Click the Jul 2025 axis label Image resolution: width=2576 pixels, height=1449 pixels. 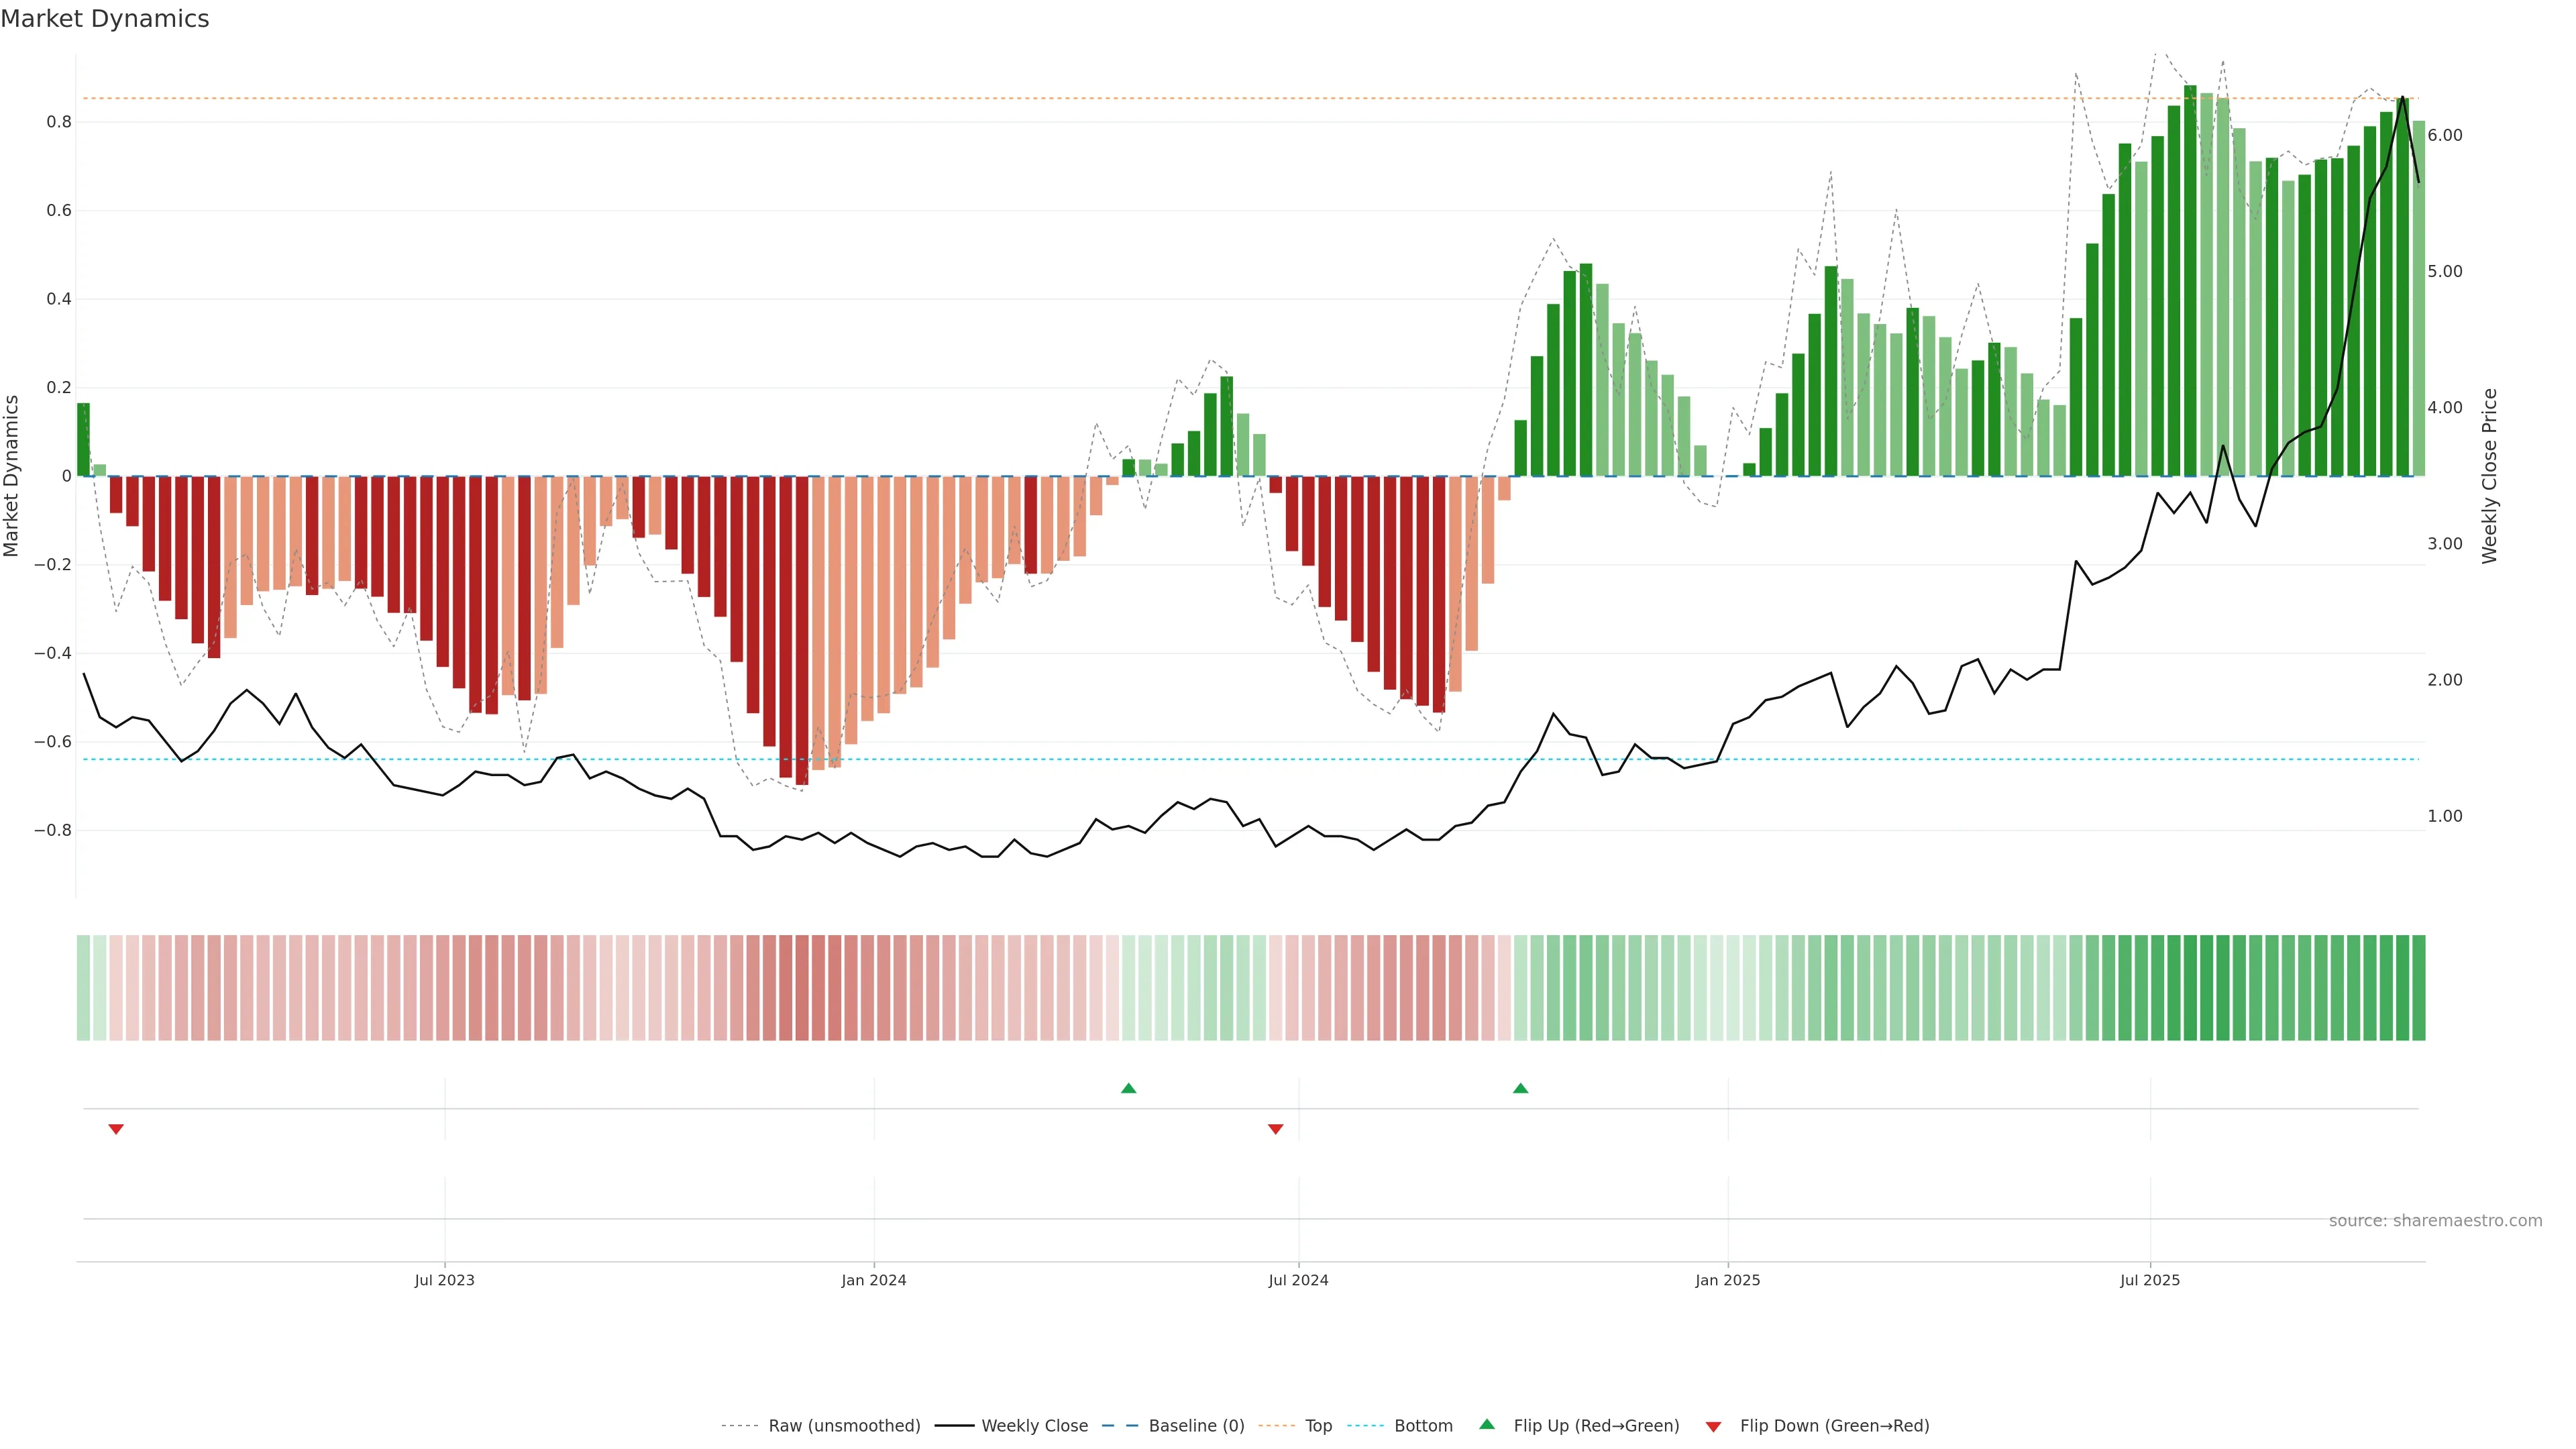(2149, 1280)
